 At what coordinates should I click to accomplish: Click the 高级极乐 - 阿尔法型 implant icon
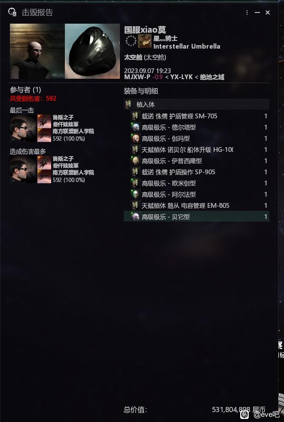[x=135, y=194]
